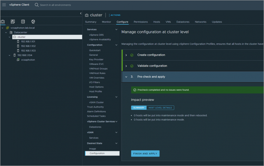Click host icon for 192.168.1.101
Viewport: 264px width, 166px height.
pyautogui.click(x=18, y=42)
